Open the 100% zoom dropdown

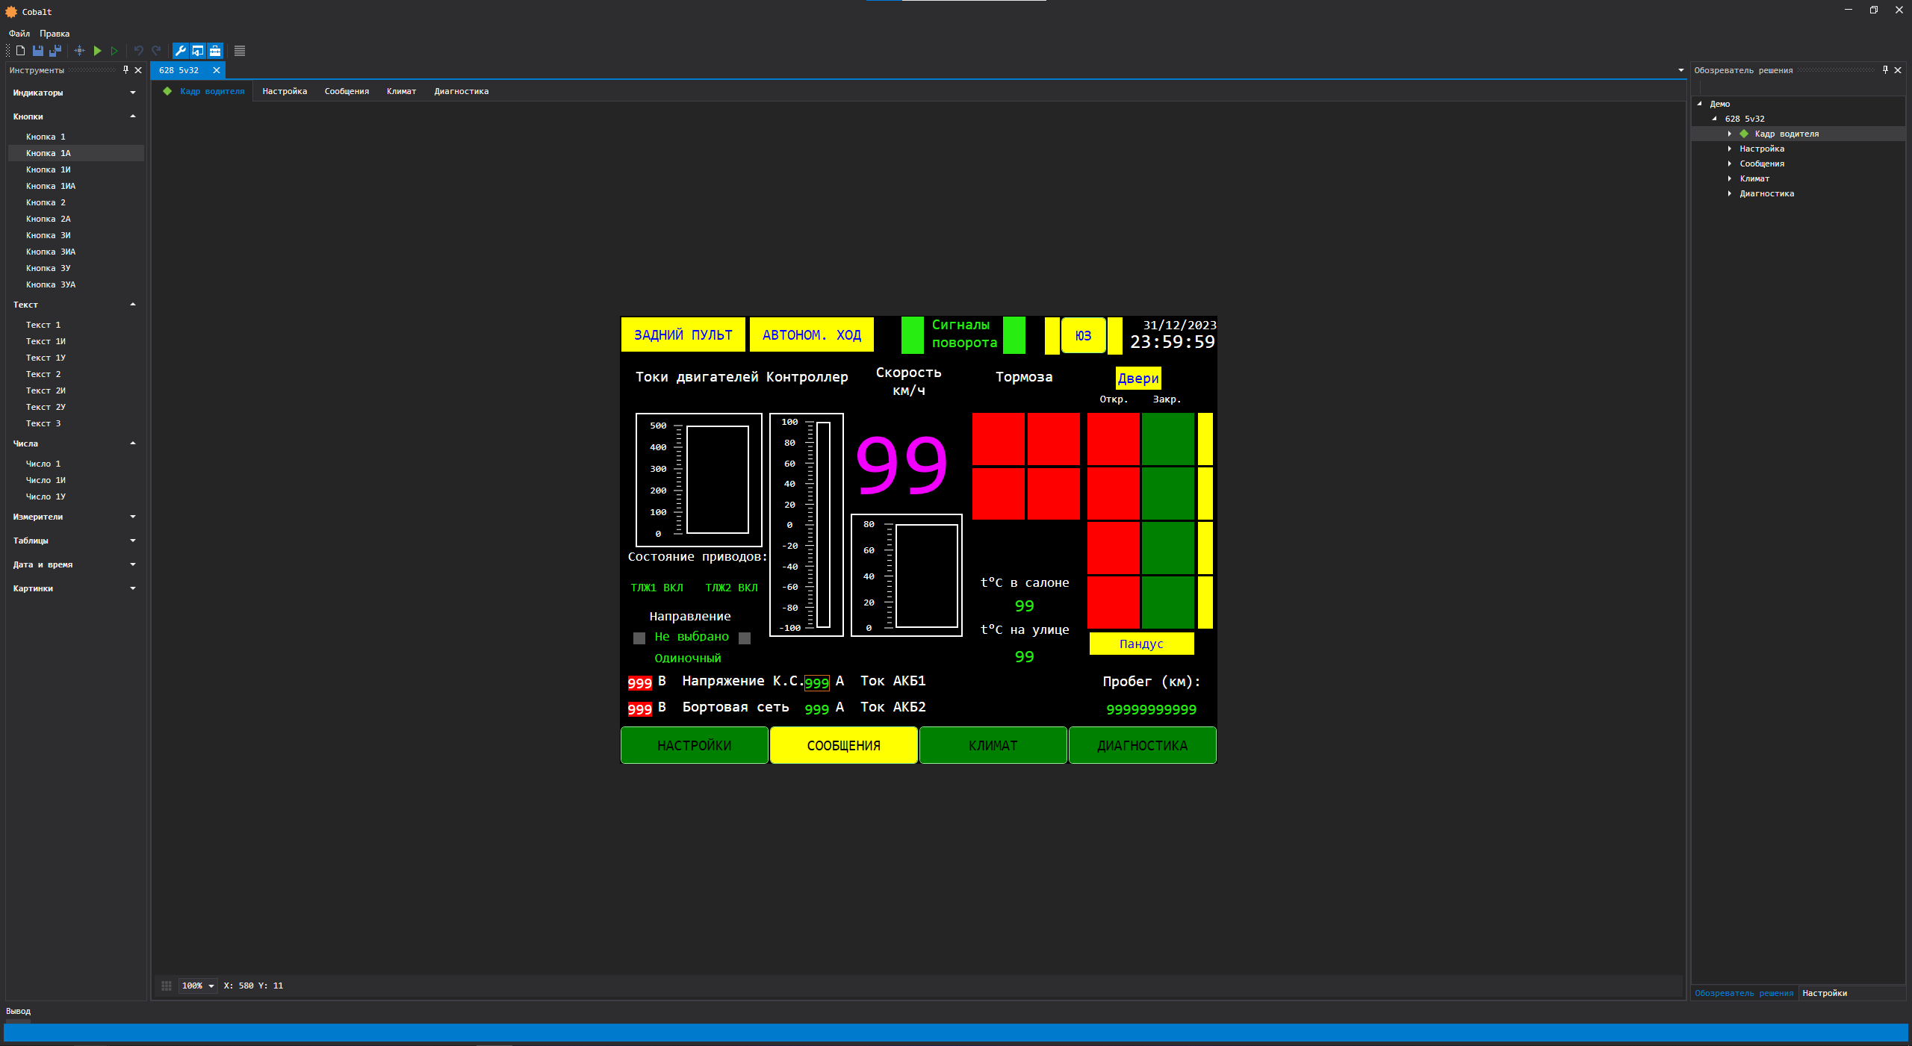(211, 986)
